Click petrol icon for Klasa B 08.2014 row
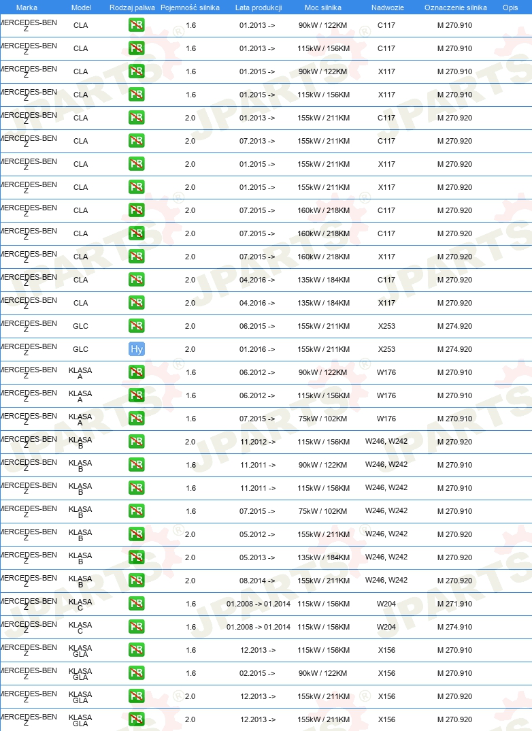The height and width of the screenshot is (731, 532). tap(137, 581)
